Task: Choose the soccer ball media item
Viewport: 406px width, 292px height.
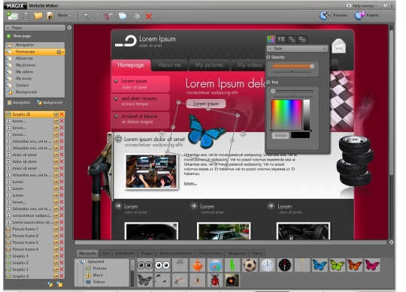Action: click(250, 265)
